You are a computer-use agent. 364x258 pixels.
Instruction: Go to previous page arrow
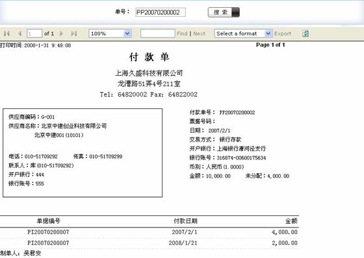19,34
